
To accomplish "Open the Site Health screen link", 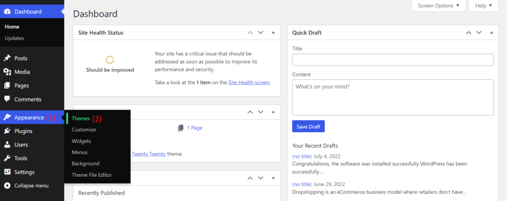I will point(249,82).
